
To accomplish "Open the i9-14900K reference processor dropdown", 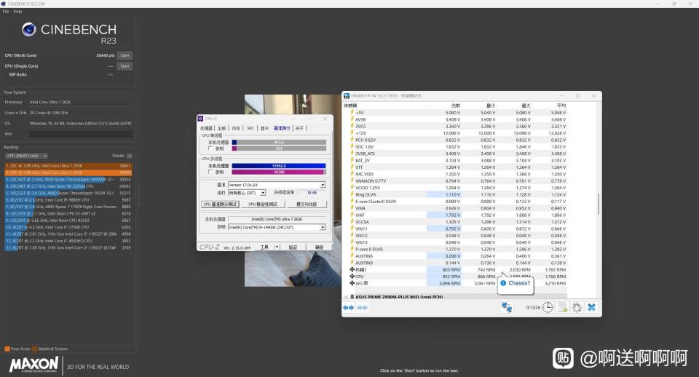I will 323,227.
